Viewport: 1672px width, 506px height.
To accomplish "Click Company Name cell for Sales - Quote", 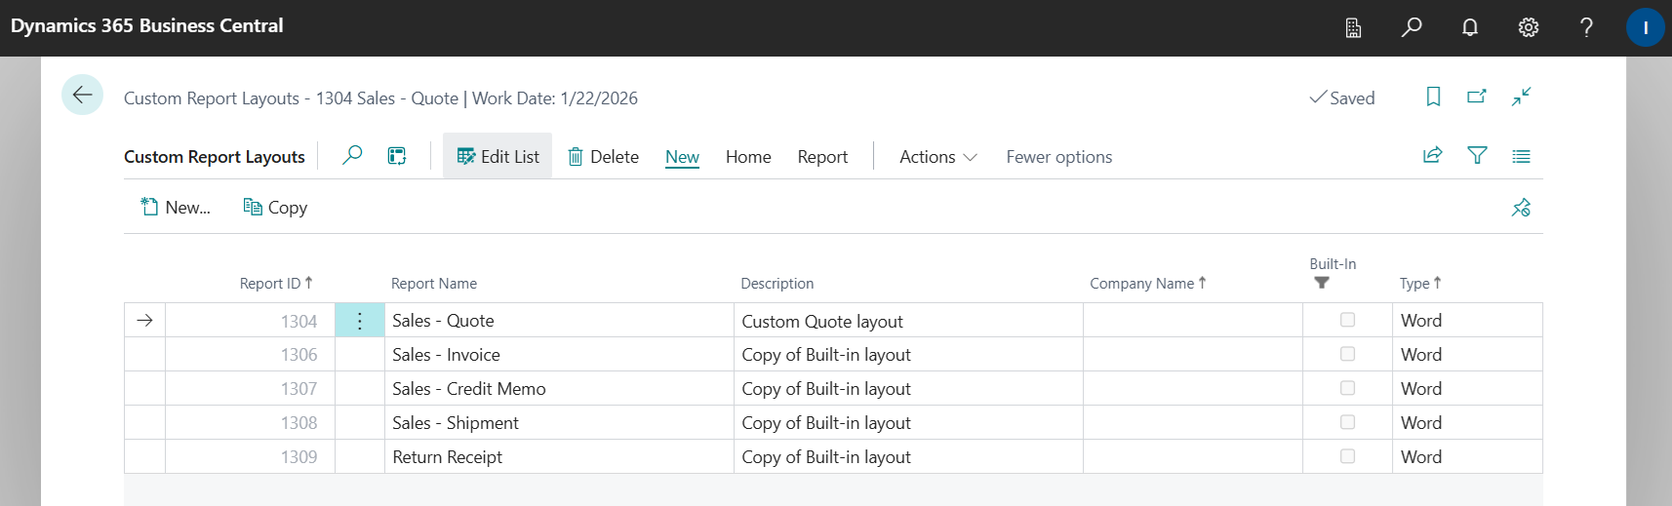I will [1193, 321].
